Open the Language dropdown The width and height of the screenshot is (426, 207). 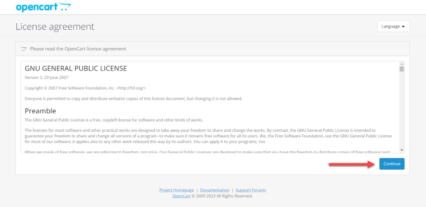pos(393,26)
